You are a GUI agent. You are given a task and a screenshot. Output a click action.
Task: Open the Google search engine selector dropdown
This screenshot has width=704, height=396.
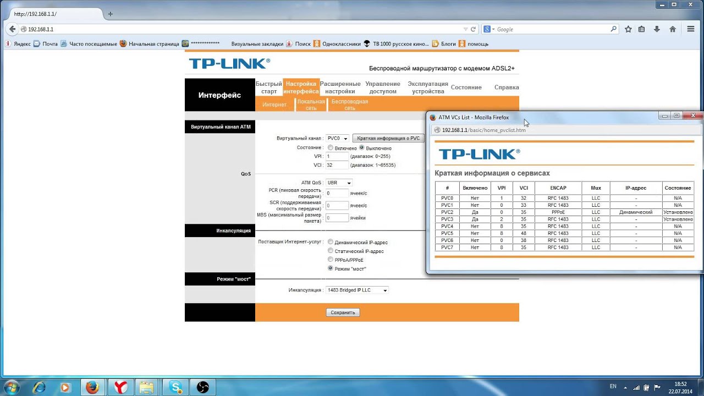coord(489,29)
